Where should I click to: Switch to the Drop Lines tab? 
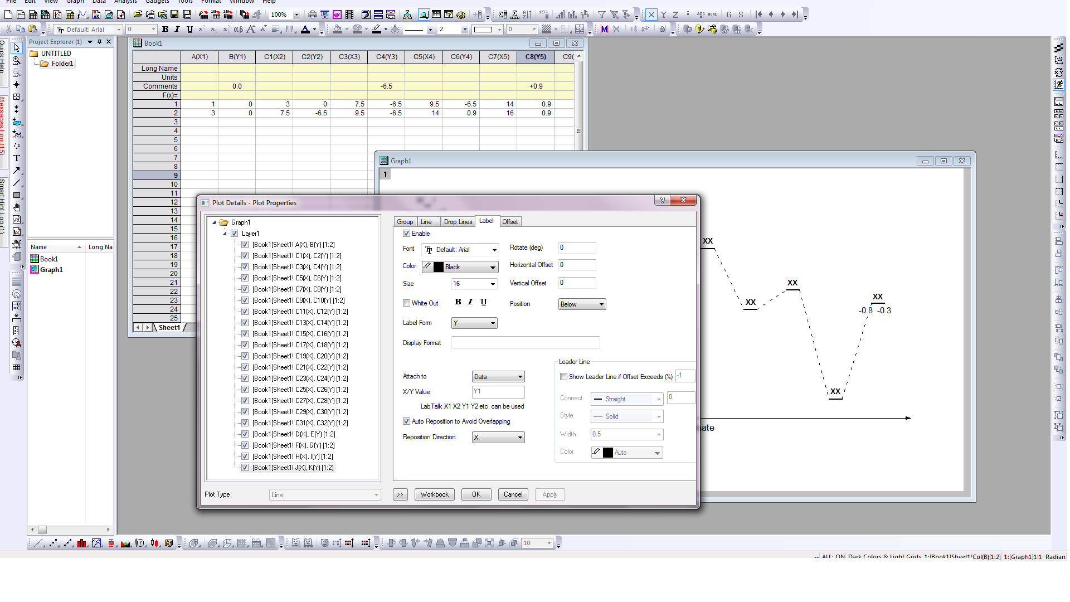tap(458, 222)
